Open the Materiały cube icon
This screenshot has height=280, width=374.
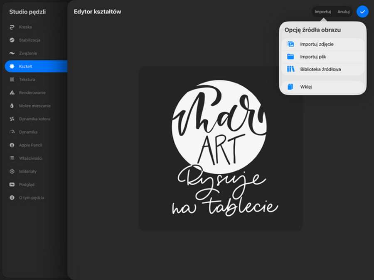[x=12, y=171]
